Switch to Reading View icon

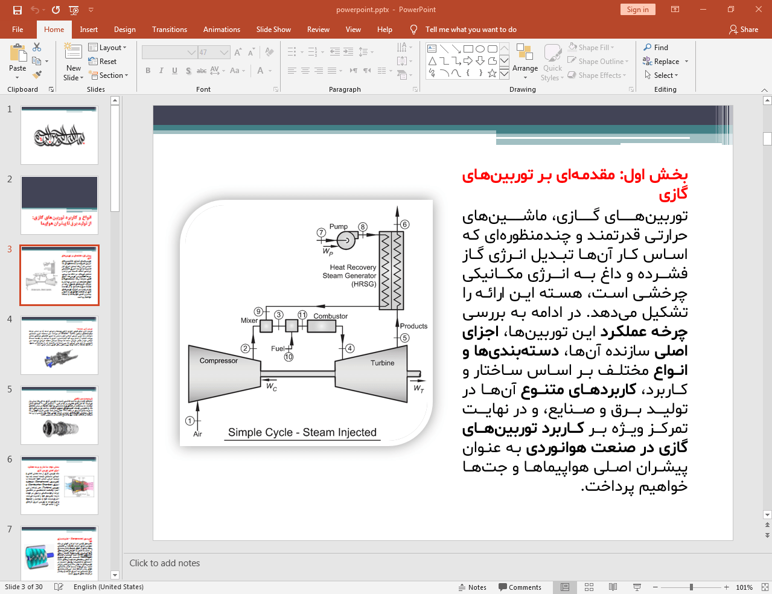pos(613,587)
